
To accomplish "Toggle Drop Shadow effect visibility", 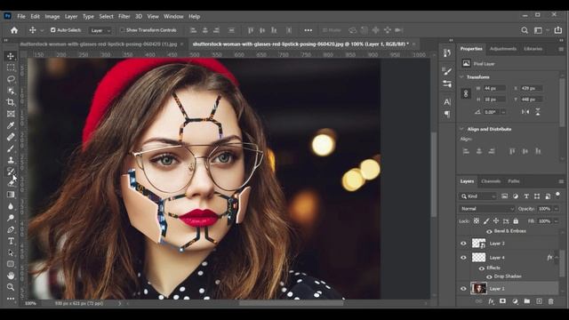I will tap(489, 276).
